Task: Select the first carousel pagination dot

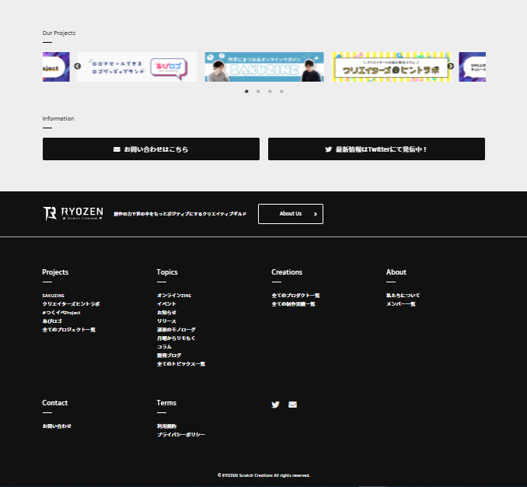Action: pyautogui.click(x=246, y=92)
